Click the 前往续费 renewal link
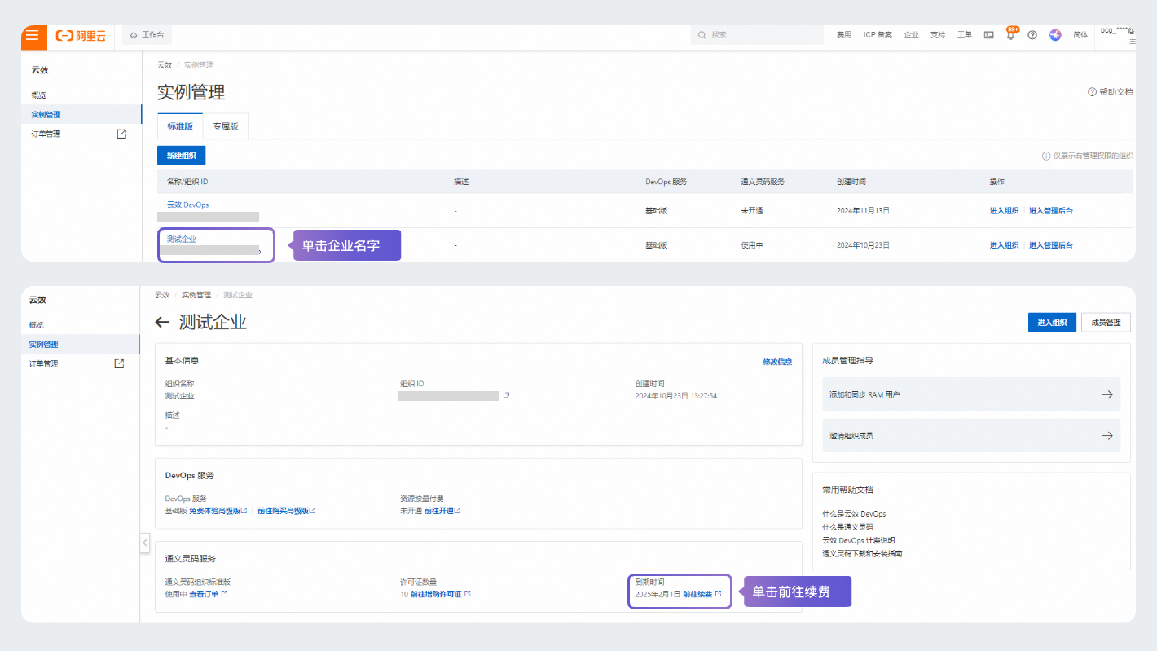 click(x=702, y=594)
